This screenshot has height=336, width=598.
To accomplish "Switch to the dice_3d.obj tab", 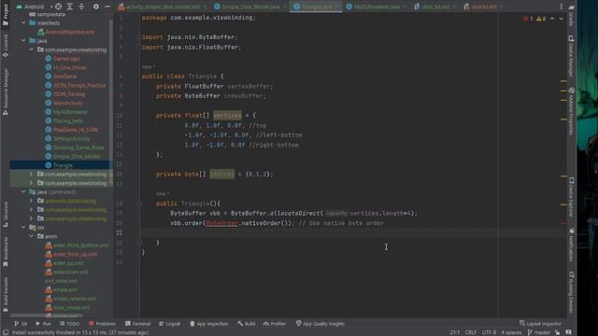I will pyautogui.click(x=434, y=7).
